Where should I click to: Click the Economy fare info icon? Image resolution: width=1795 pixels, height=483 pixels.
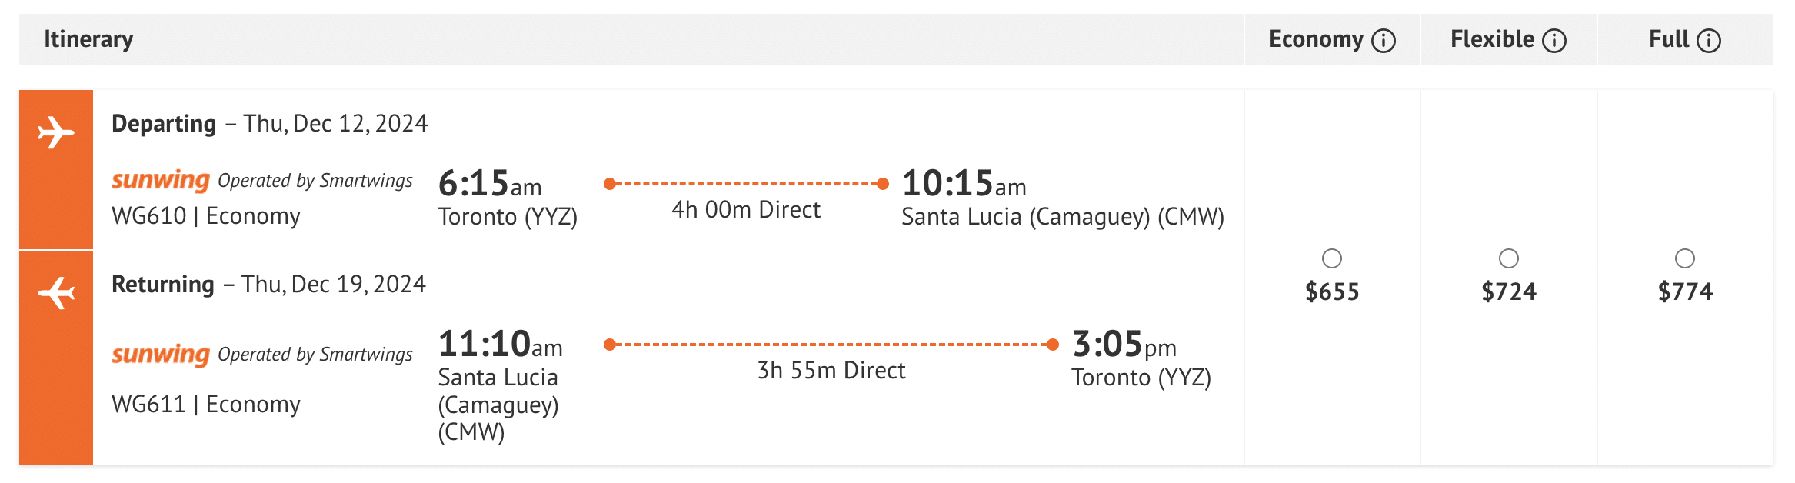click(x=1384, y=40)
